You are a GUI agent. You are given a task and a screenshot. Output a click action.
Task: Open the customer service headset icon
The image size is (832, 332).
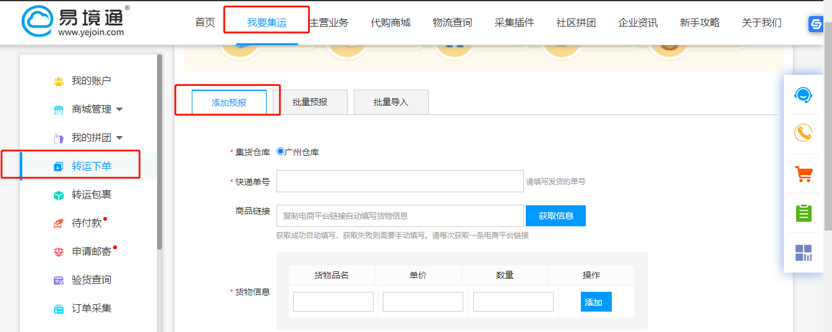point(803,95)
